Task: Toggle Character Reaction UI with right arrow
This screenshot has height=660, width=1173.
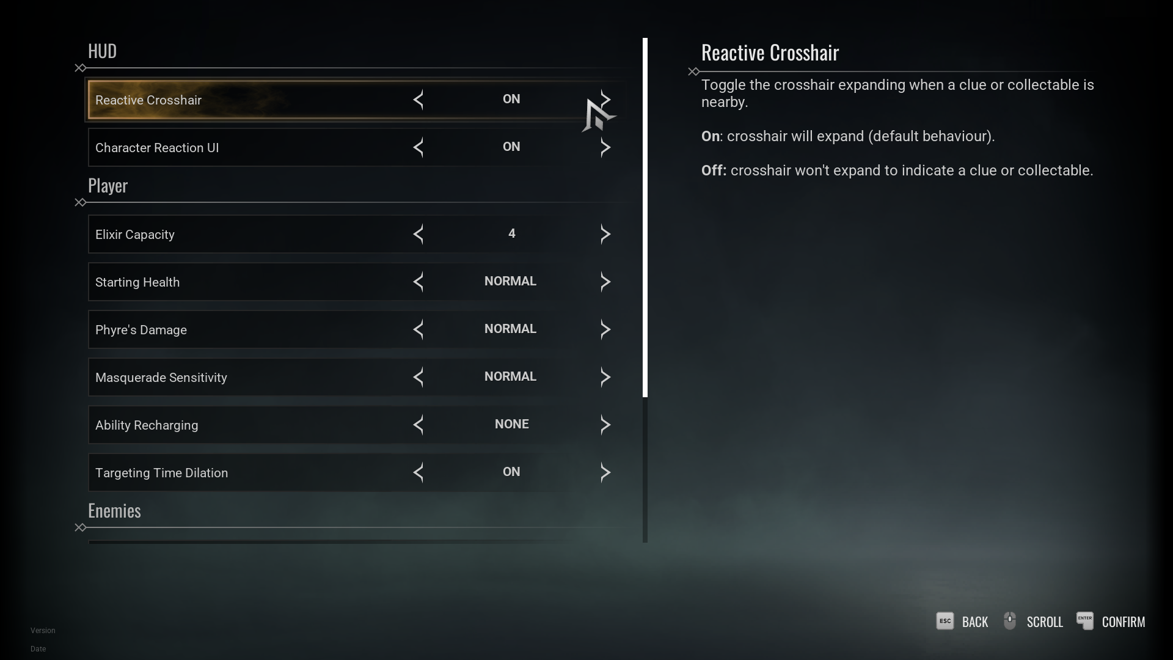Action: [x=605, y=147]
